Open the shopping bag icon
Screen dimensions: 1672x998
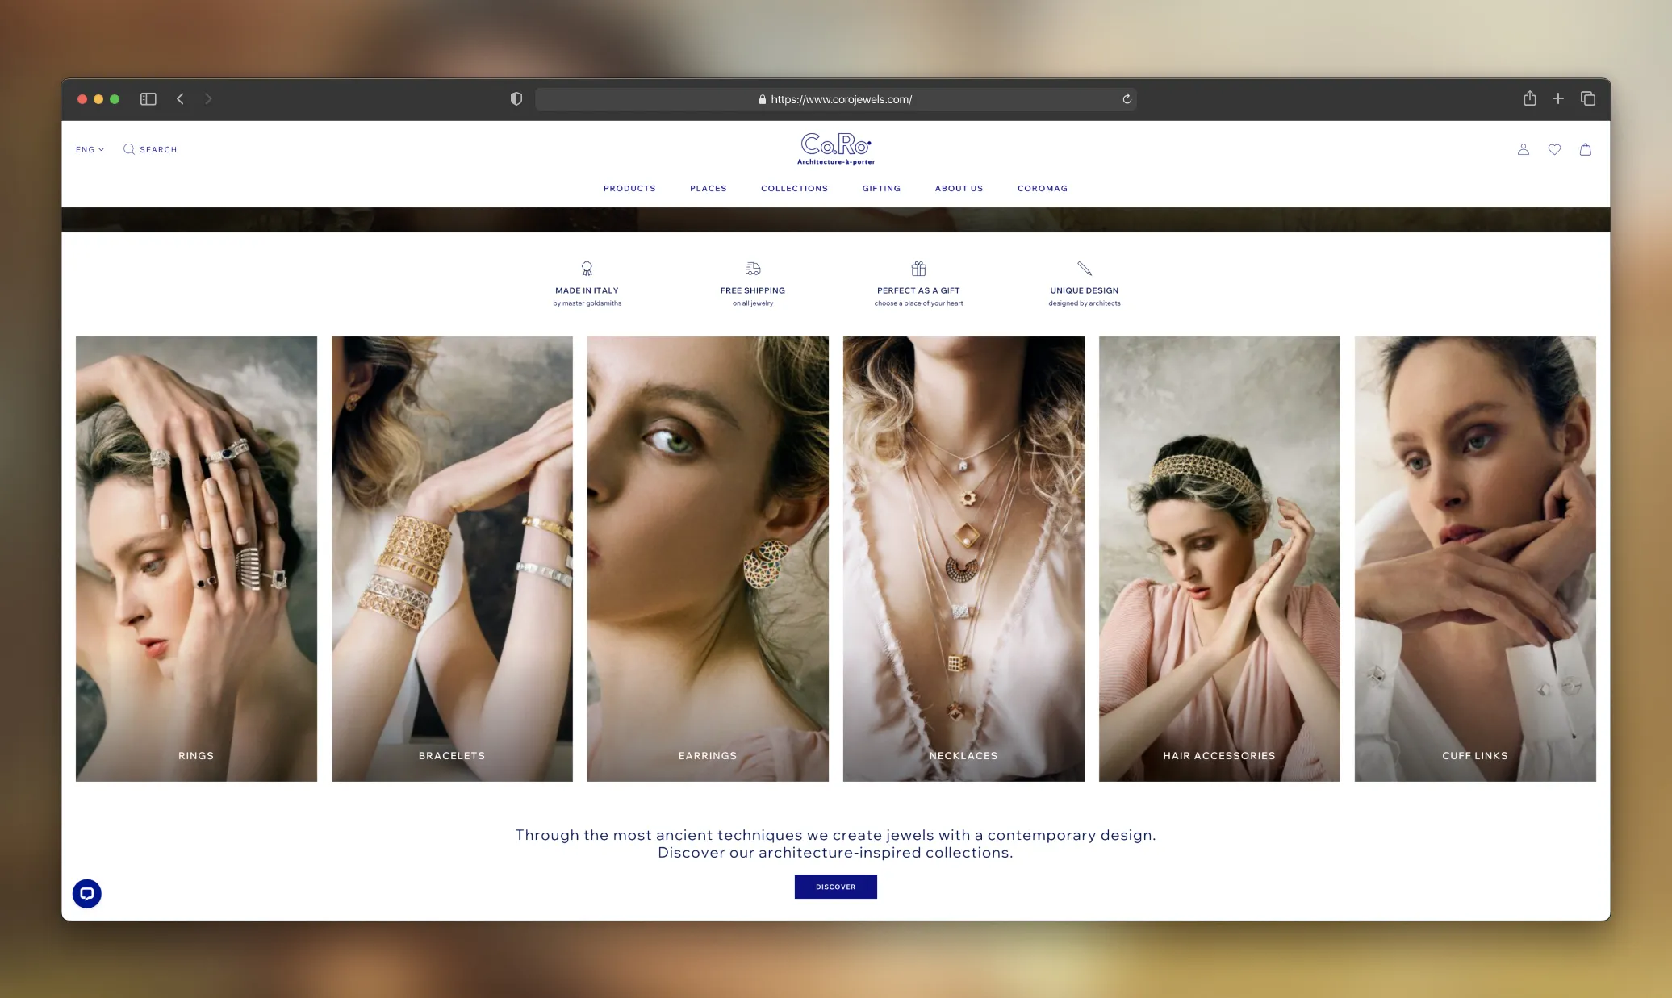(x=1586, y=149)
